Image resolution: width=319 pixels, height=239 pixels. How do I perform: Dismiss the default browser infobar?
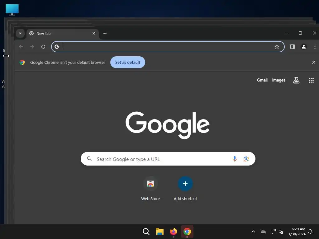[314, 62]
